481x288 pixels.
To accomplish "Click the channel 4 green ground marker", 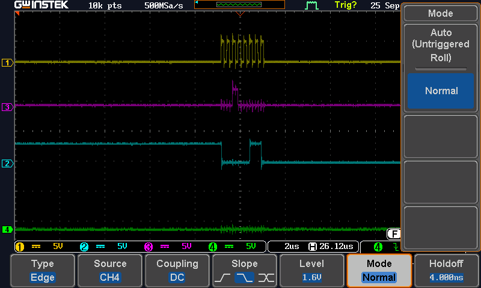I will 7,229.
